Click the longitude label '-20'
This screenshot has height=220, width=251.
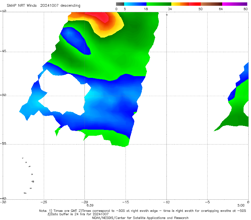(85, 202)
